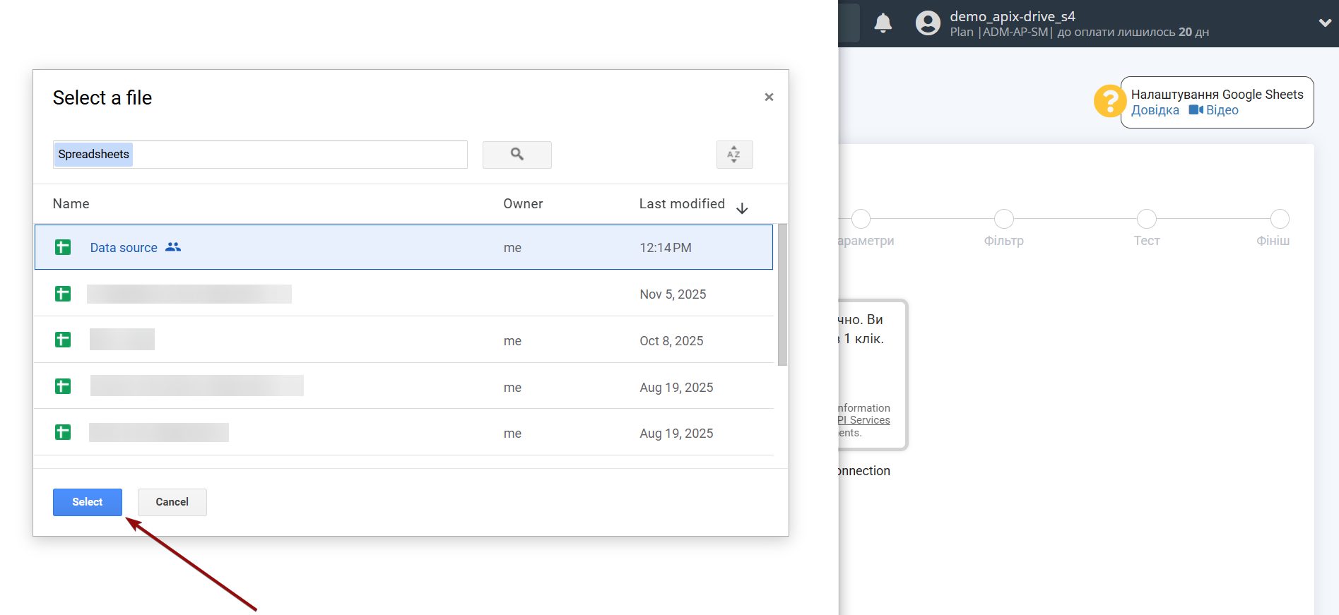Go to the Тест step circle
The height and width of the screenshot is (615, 1339).
pos(1147,219)
